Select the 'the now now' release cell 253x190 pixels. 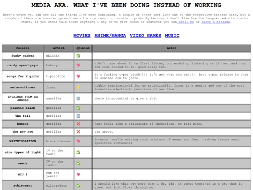click(x=23, y=132)
